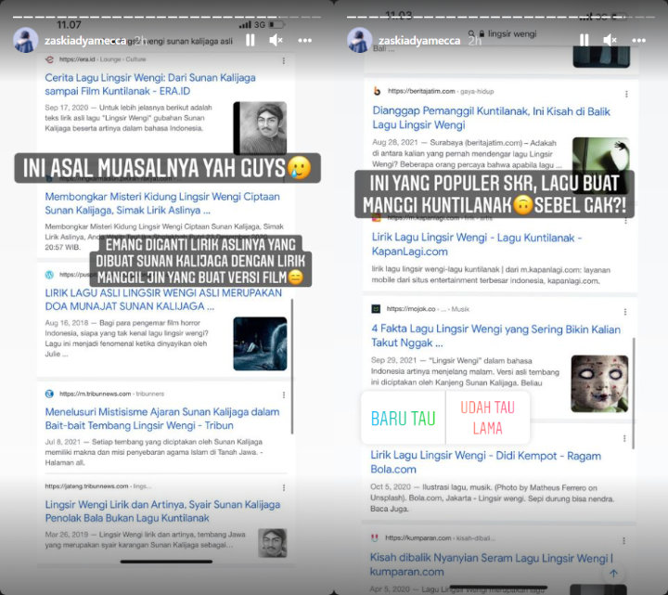Open 4 Fakta Lagu Lingsir Wengi result
Image resolution: width=668 pixels, height=595 pixels.
495,336
